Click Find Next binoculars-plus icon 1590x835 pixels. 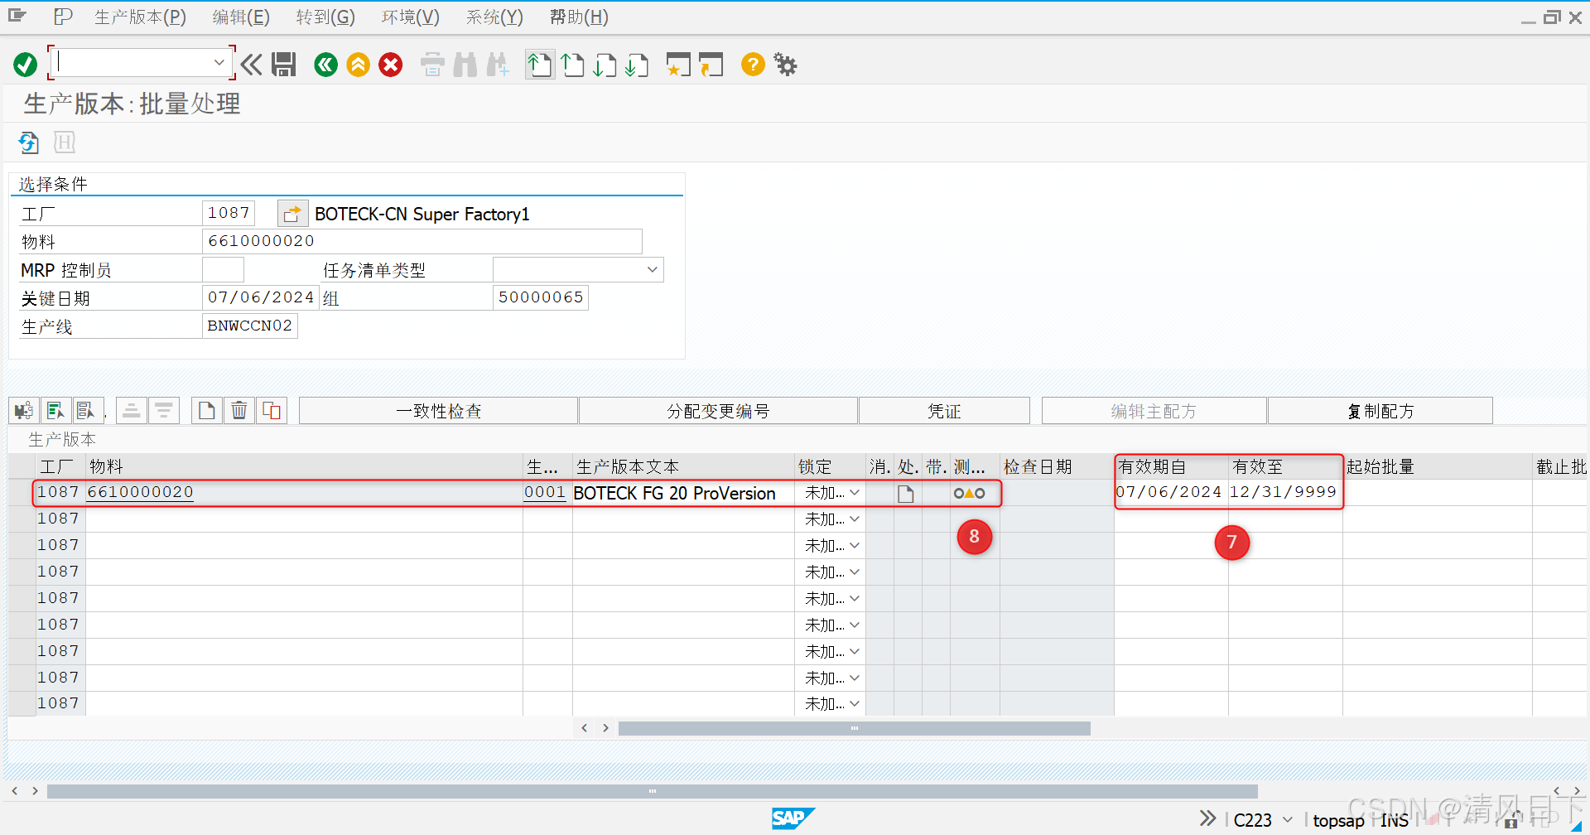pyautogui.click(x=498, y=65)
